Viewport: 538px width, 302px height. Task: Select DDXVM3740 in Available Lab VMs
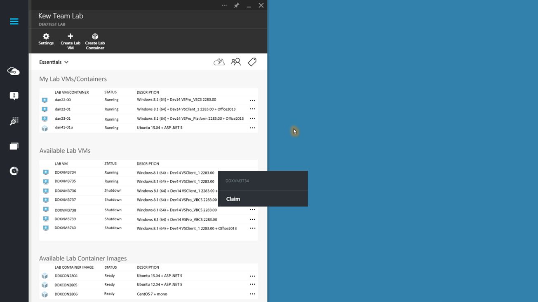(x=65, y=228)
